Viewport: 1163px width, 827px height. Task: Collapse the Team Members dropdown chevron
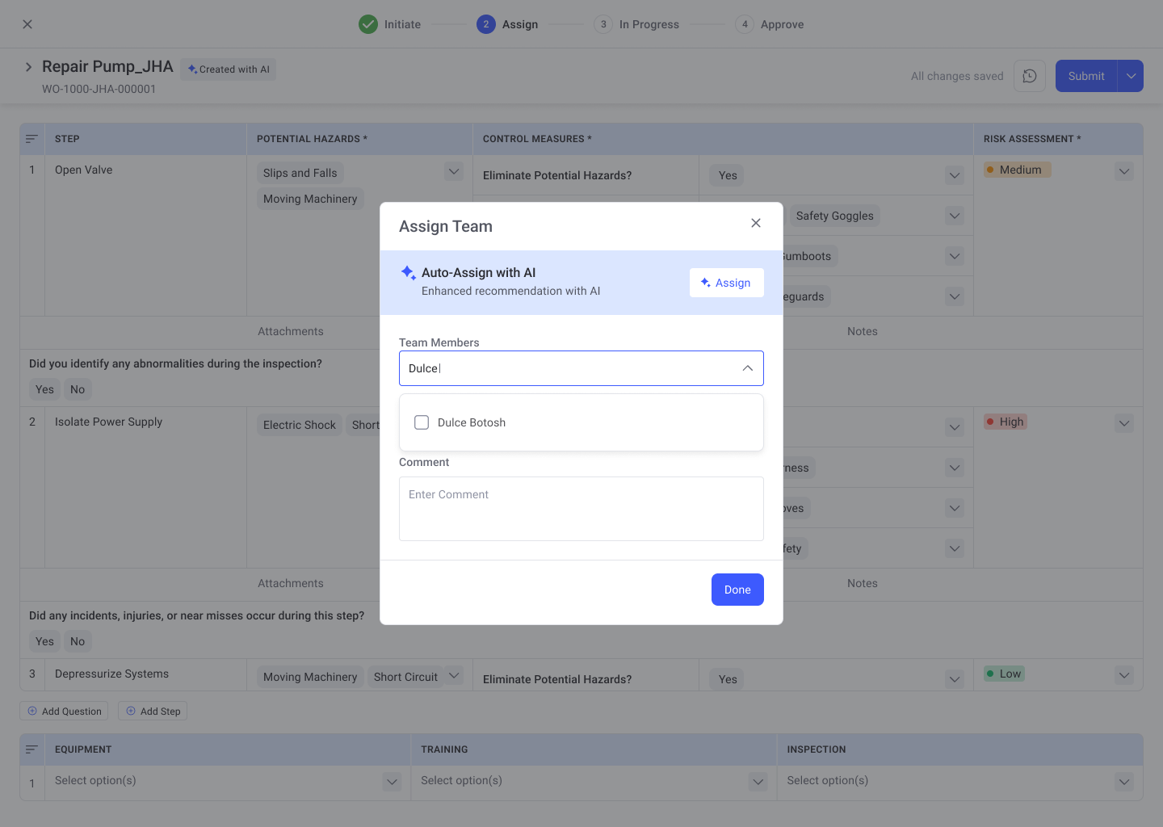coord(748,368)
